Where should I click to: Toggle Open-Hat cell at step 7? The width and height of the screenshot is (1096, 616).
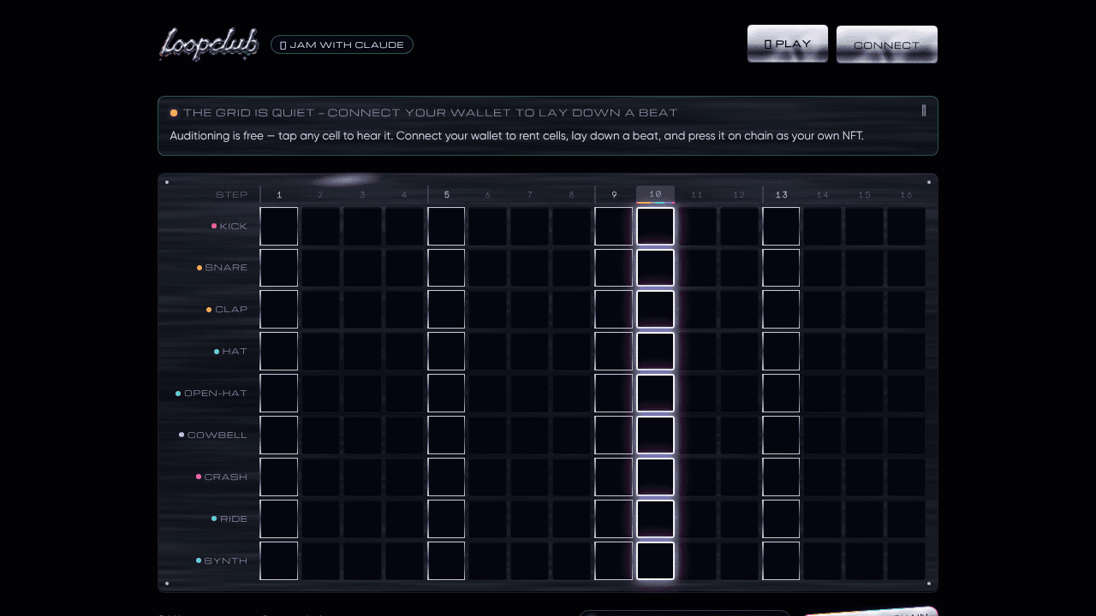(x=530, y=394)
